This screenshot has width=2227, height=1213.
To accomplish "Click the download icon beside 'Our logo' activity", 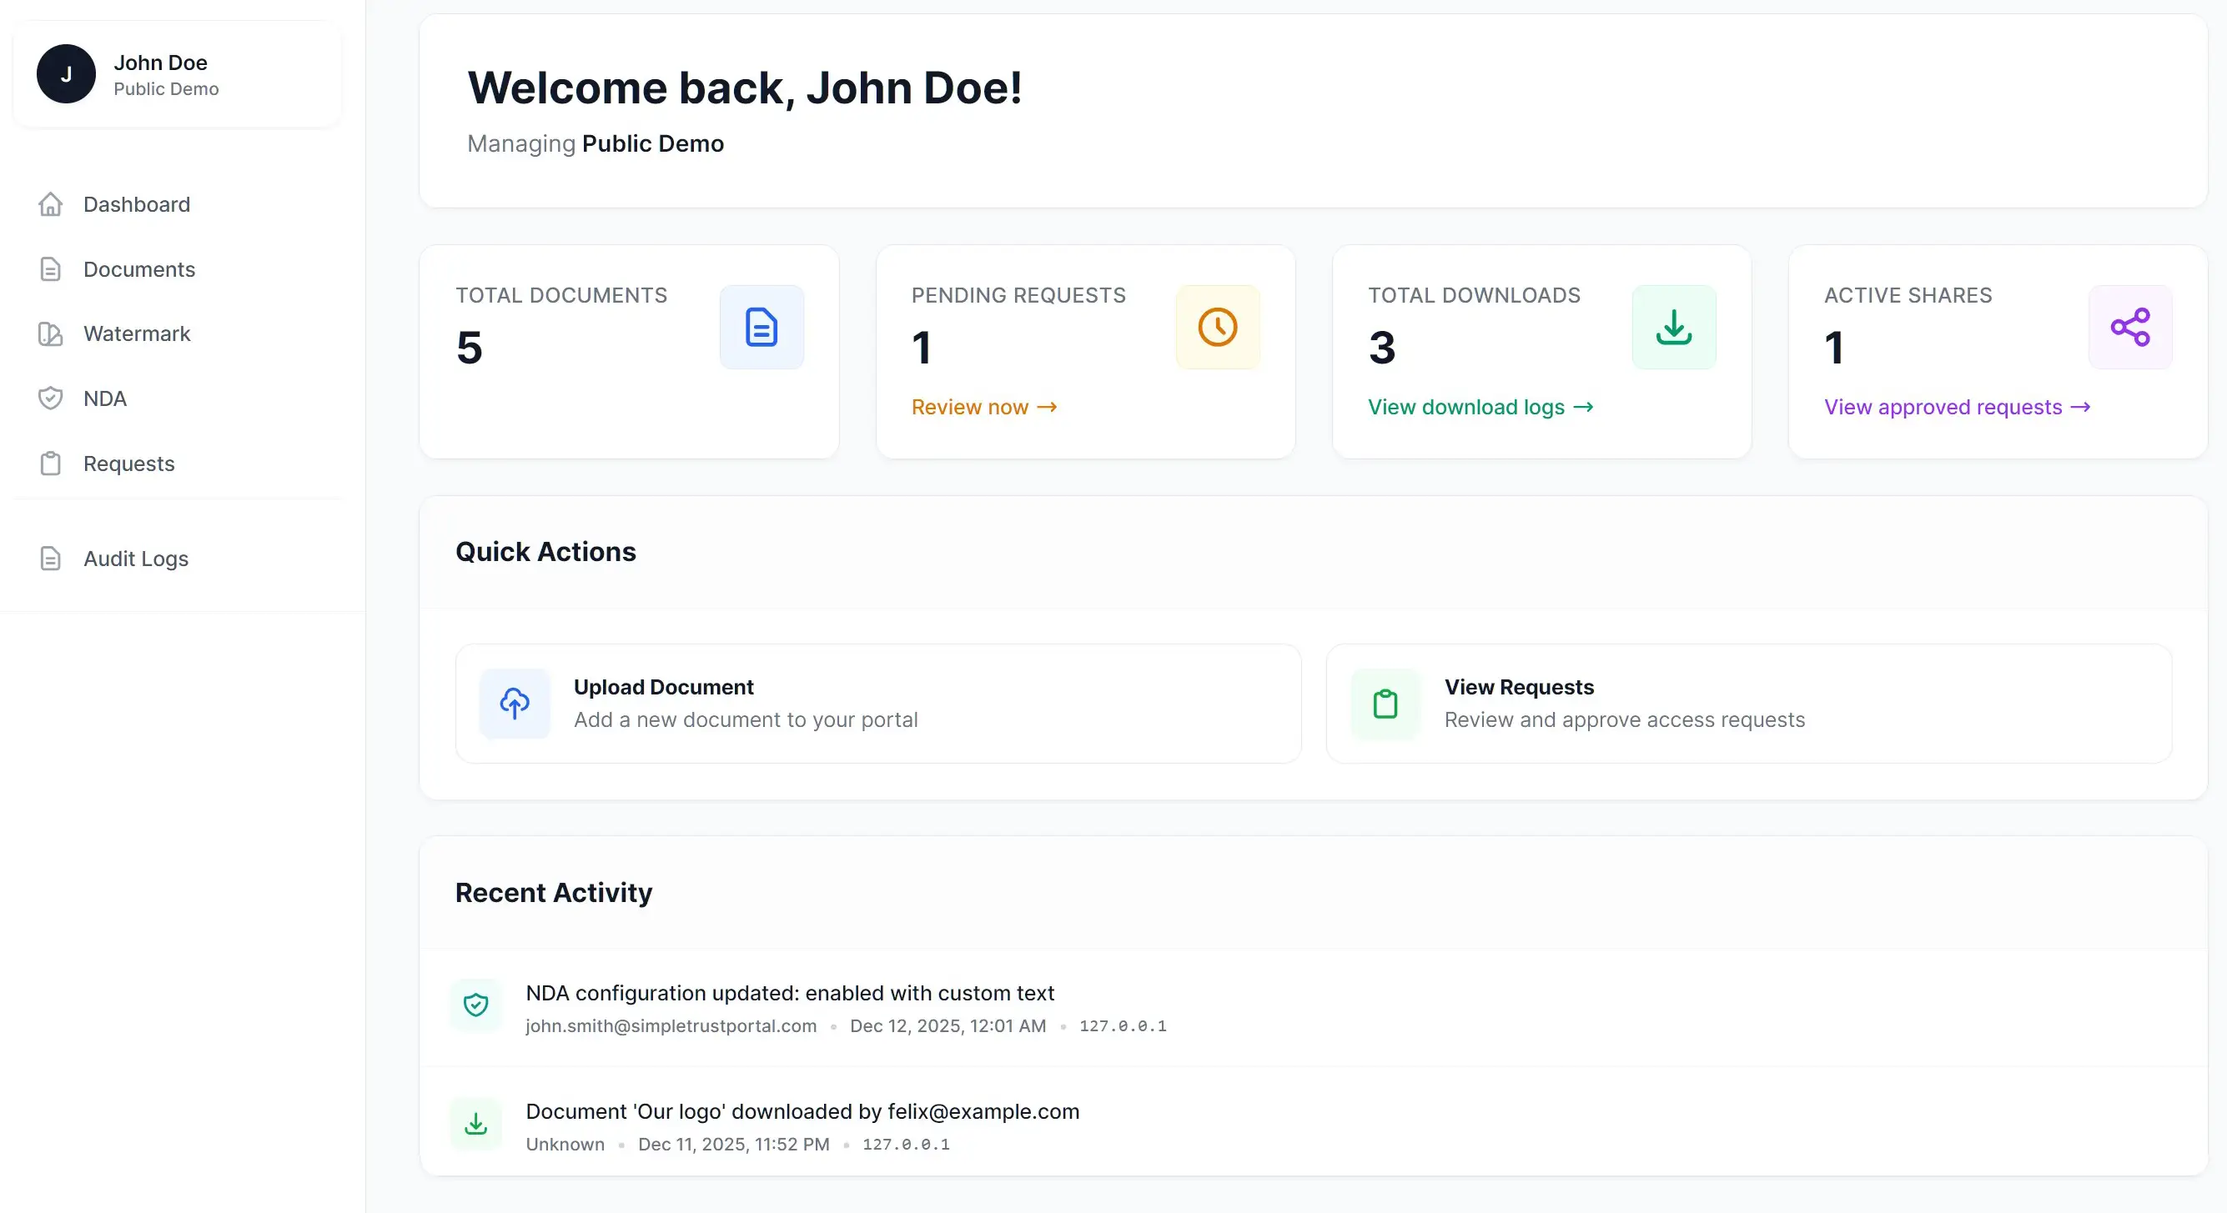I will pyautogui.click(x=476, y=1123).
